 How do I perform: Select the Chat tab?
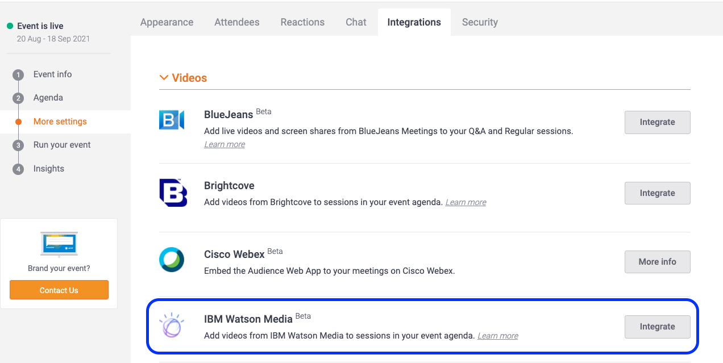pyautogui.click(x=356, y=22)
